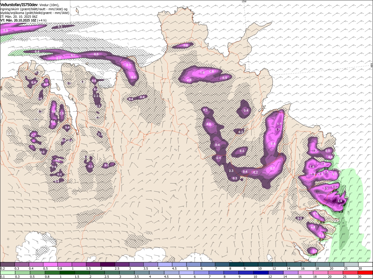This screenshot has width=373, height=279.
Task: Click the 1.7 precipitation label on map
Action: [277, 130]
